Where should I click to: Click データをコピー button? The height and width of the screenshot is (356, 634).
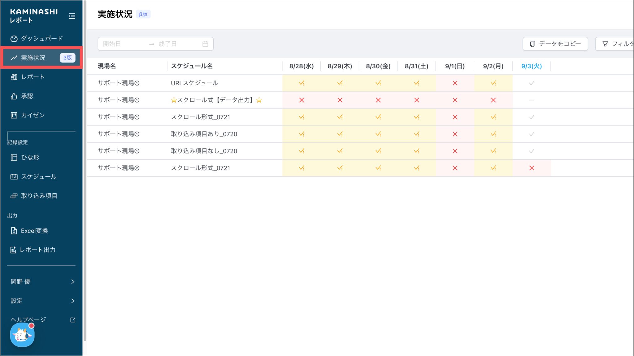[555, 44]
